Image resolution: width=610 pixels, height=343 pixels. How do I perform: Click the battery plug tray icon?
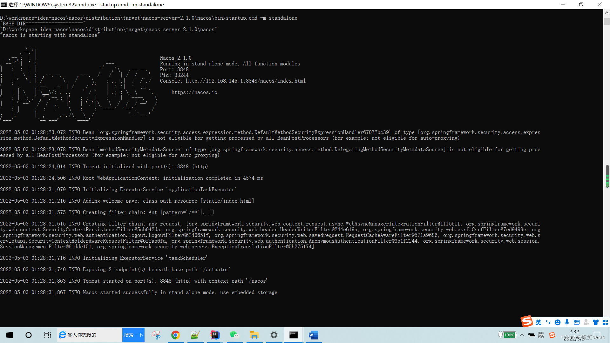[x=532, y=335]
